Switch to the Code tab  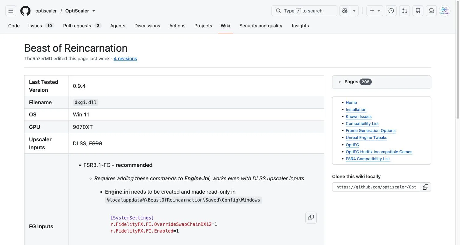click(x=14, y=26)
